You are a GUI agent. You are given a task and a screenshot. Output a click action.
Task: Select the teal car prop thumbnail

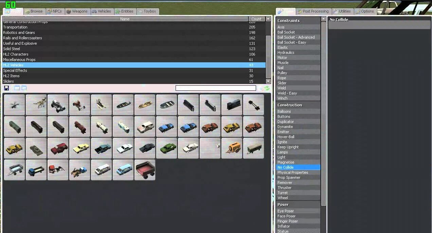(x=102, y=148)
